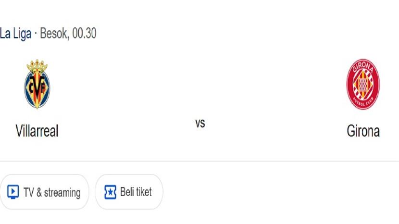
Task: Click the checkered shield inside Girona's crest
Action: coord(363,86)
